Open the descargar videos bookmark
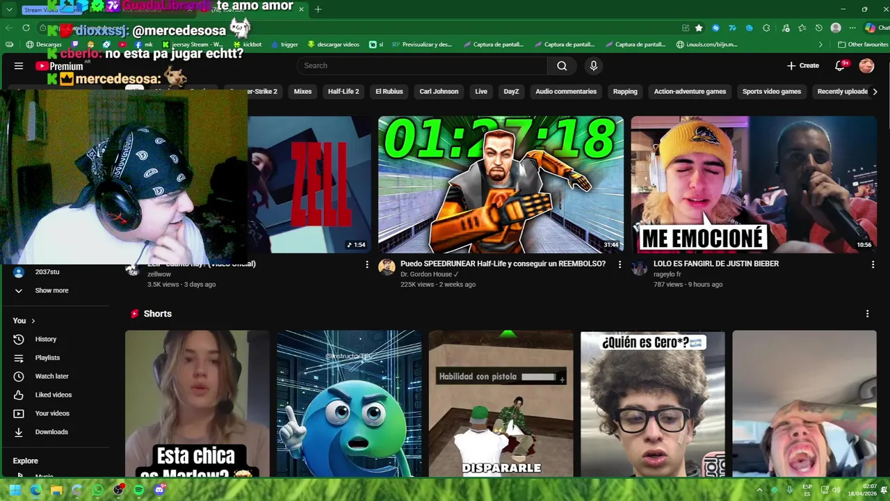Viewport: 890px width, 501px height. pyautogui.click(x=334, y=45)
